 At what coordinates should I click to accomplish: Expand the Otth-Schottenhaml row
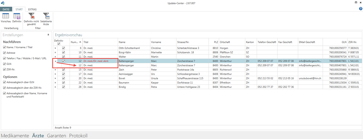coord(55,48)
